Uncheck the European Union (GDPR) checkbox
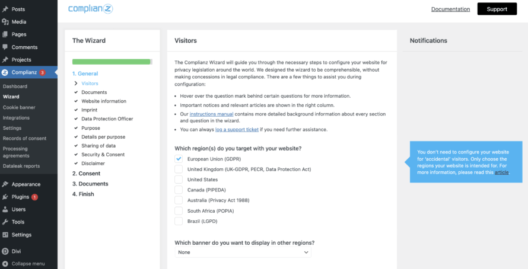 pyautogui.click(x=179, y=159)
